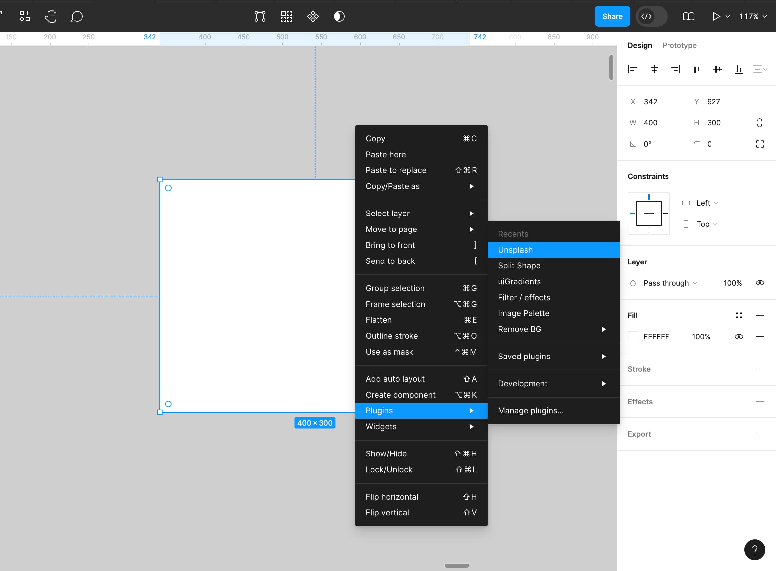This screenshot has height=571, width=776.
Task: Toggle Dev Mode switch
Action: [x=651, y=16]
